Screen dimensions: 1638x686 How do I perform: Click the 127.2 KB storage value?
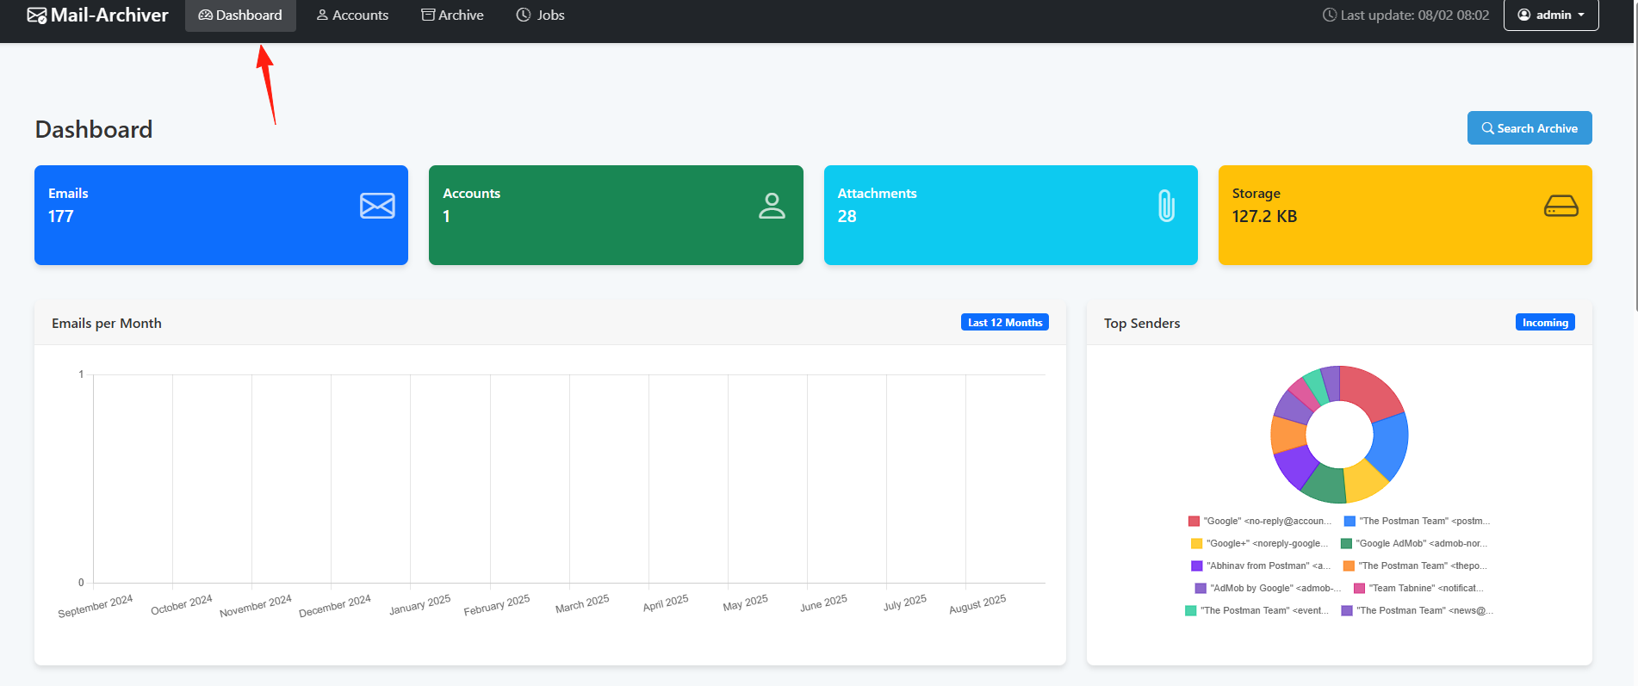[1264, 216]
